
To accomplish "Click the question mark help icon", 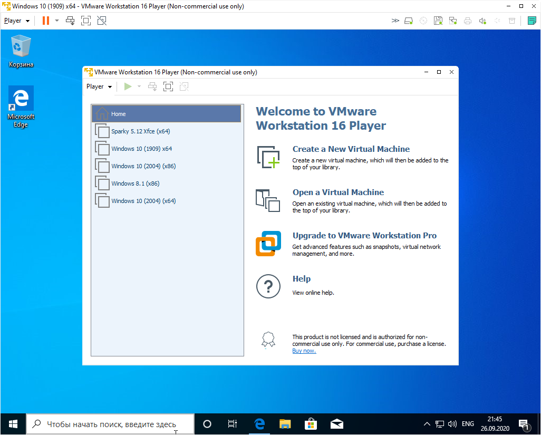I will (268, 286).
